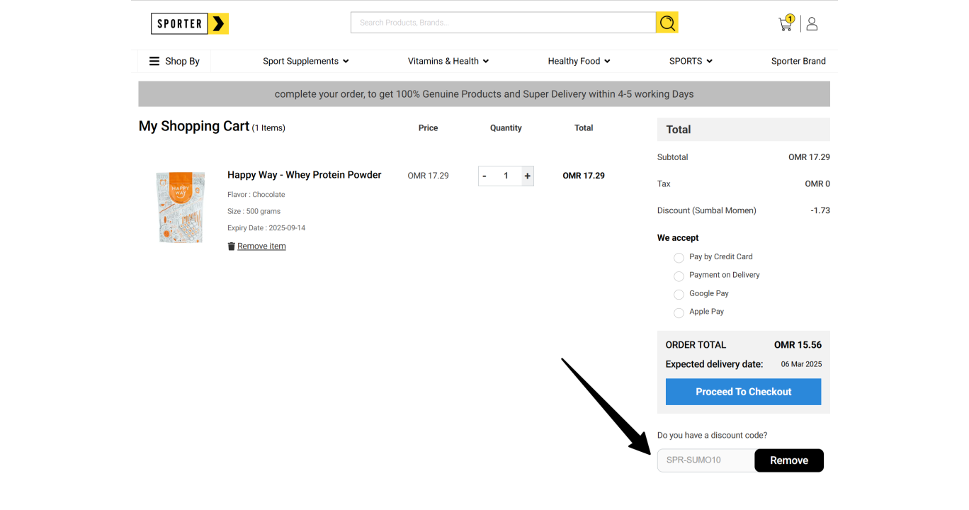Click the discount code SPR-SUMO10 field
The image size is (969, 510).
pos(705,460)
